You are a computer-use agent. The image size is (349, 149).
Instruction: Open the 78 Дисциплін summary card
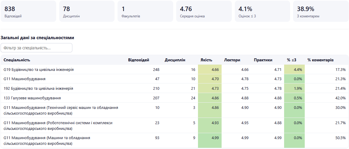click(x=87, y=11)
